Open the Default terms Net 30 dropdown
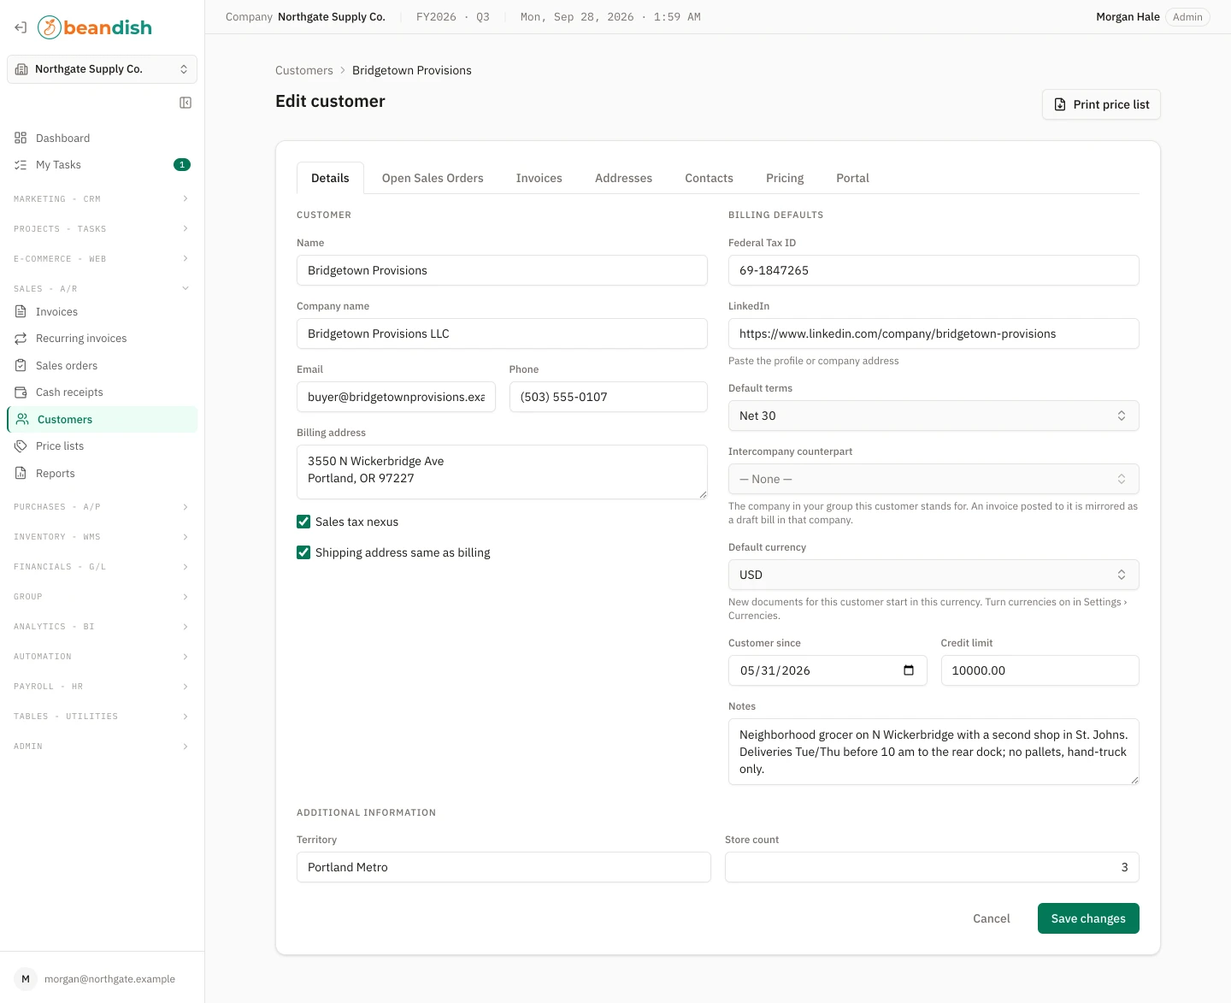The image size is (1231, 1003). 934,416
